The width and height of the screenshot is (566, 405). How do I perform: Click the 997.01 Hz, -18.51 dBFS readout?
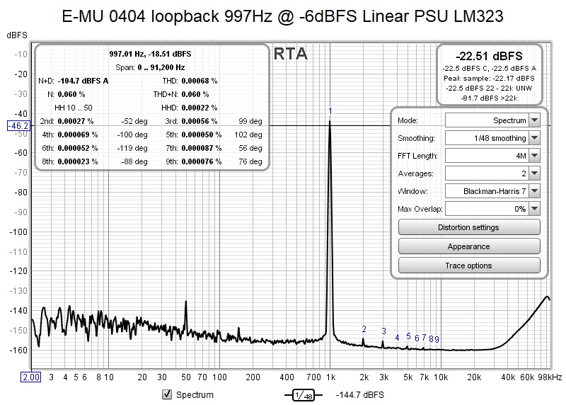coord(151,54)
